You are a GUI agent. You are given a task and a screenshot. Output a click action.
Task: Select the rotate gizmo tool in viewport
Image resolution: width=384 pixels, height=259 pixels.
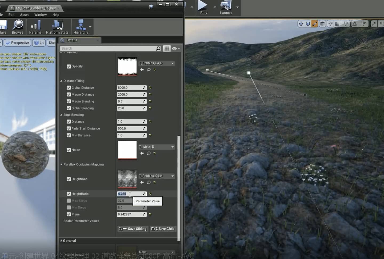click(308, 24)
